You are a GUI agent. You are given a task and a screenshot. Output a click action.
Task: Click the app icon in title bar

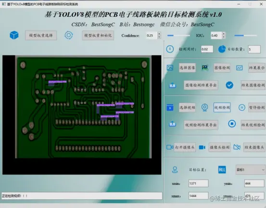4,4
